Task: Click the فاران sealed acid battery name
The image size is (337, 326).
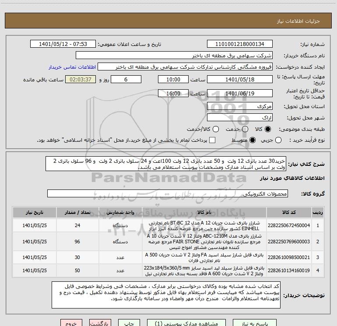Action: [204, 257]
